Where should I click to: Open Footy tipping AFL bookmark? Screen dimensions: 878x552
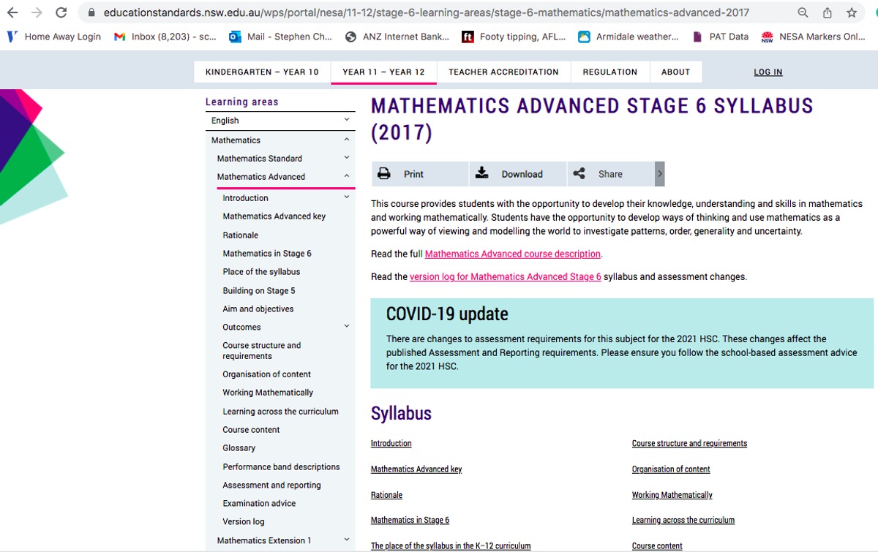click(x=514, y=37)
